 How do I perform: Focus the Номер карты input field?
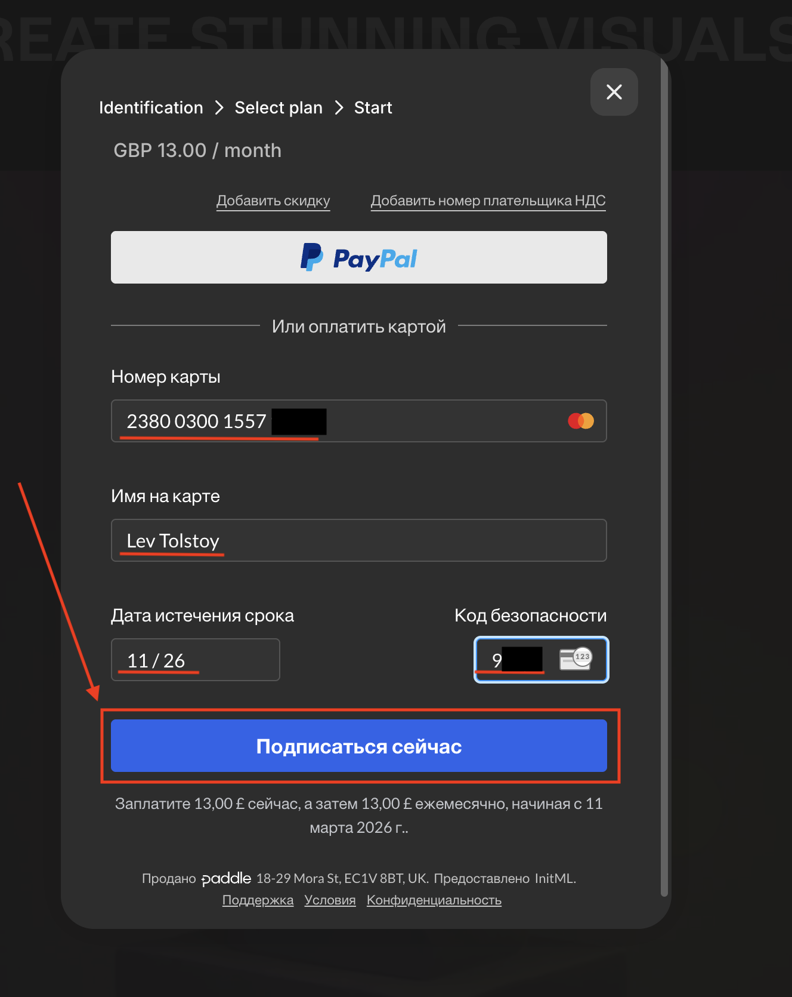(x=359, y=421)
